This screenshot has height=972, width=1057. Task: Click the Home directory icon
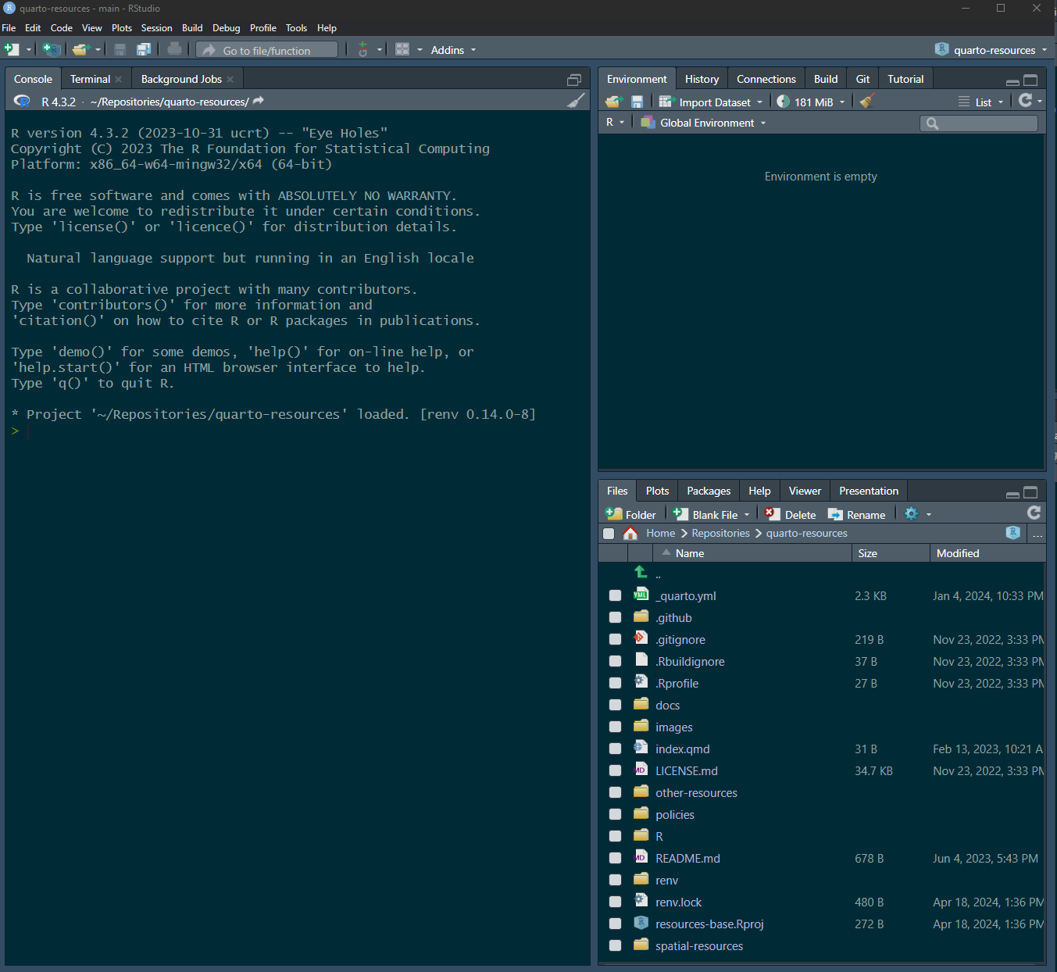coord(630,534)
